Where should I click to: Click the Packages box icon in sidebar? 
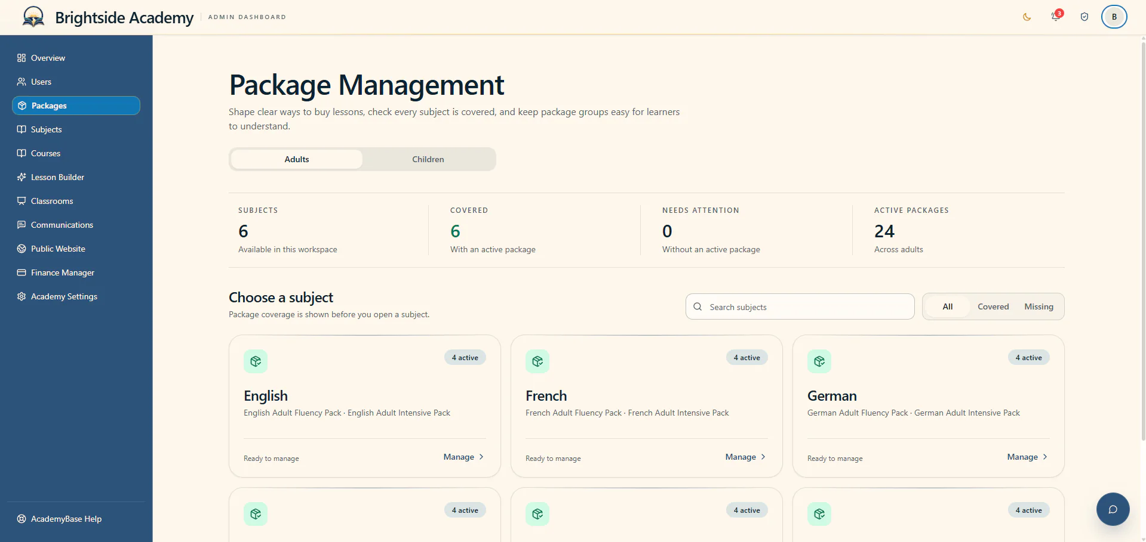point(22,106)
